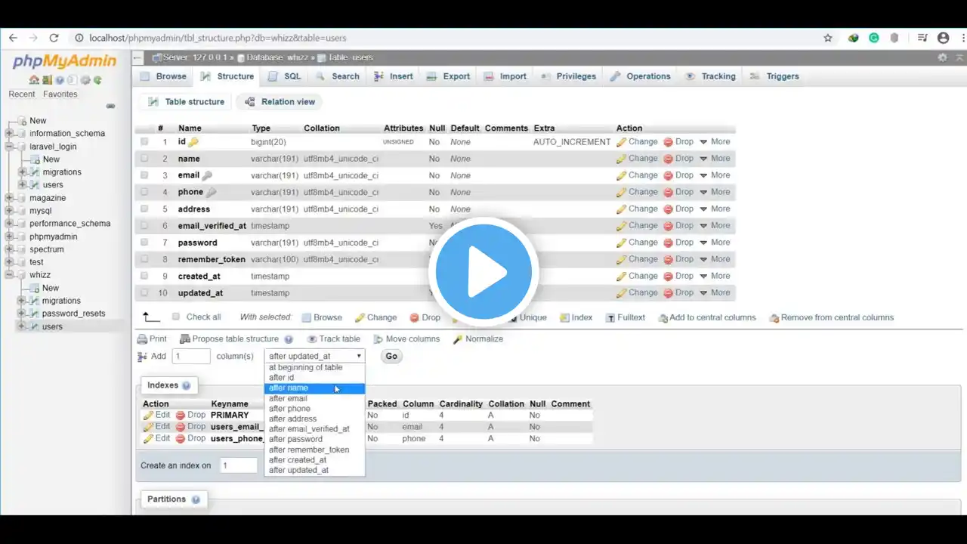Click Add to central columns link
Screen dimensions: 967x544
[x=707, y=318]
